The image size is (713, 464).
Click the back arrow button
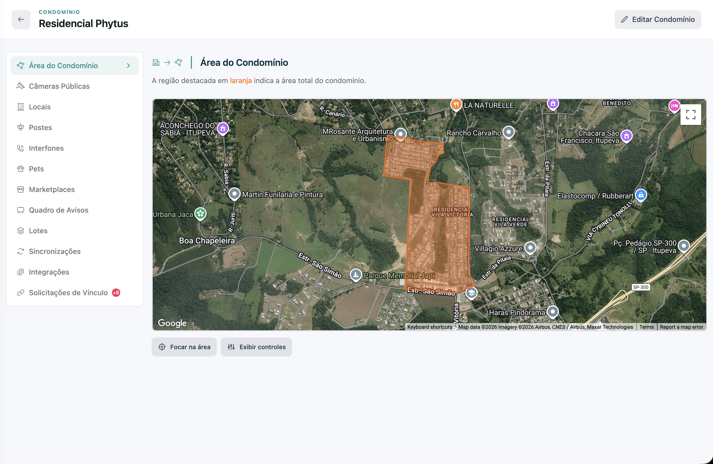click(21, 19)
